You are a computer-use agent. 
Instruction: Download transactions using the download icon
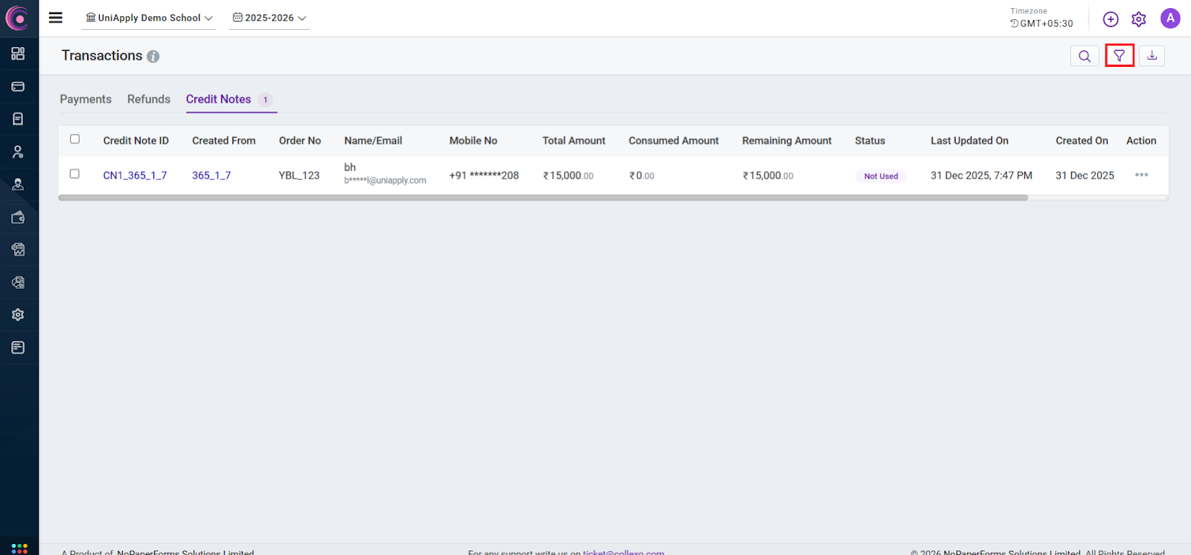pyautogui.click(x=1152, y=56)
